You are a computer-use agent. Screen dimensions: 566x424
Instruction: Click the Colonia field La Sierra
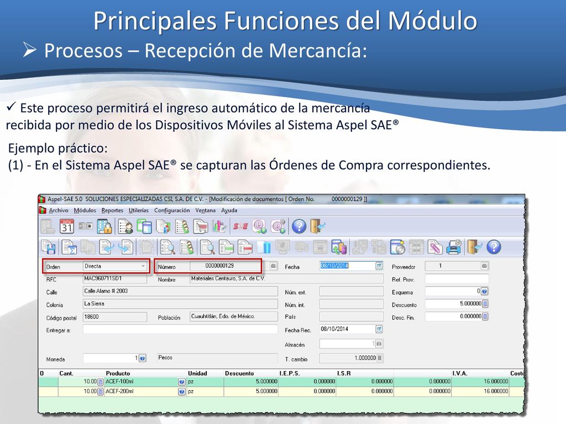180,304
